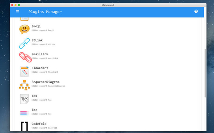Click 'Editor support CodeFold' description
The image size is (214, 133).
44,128
